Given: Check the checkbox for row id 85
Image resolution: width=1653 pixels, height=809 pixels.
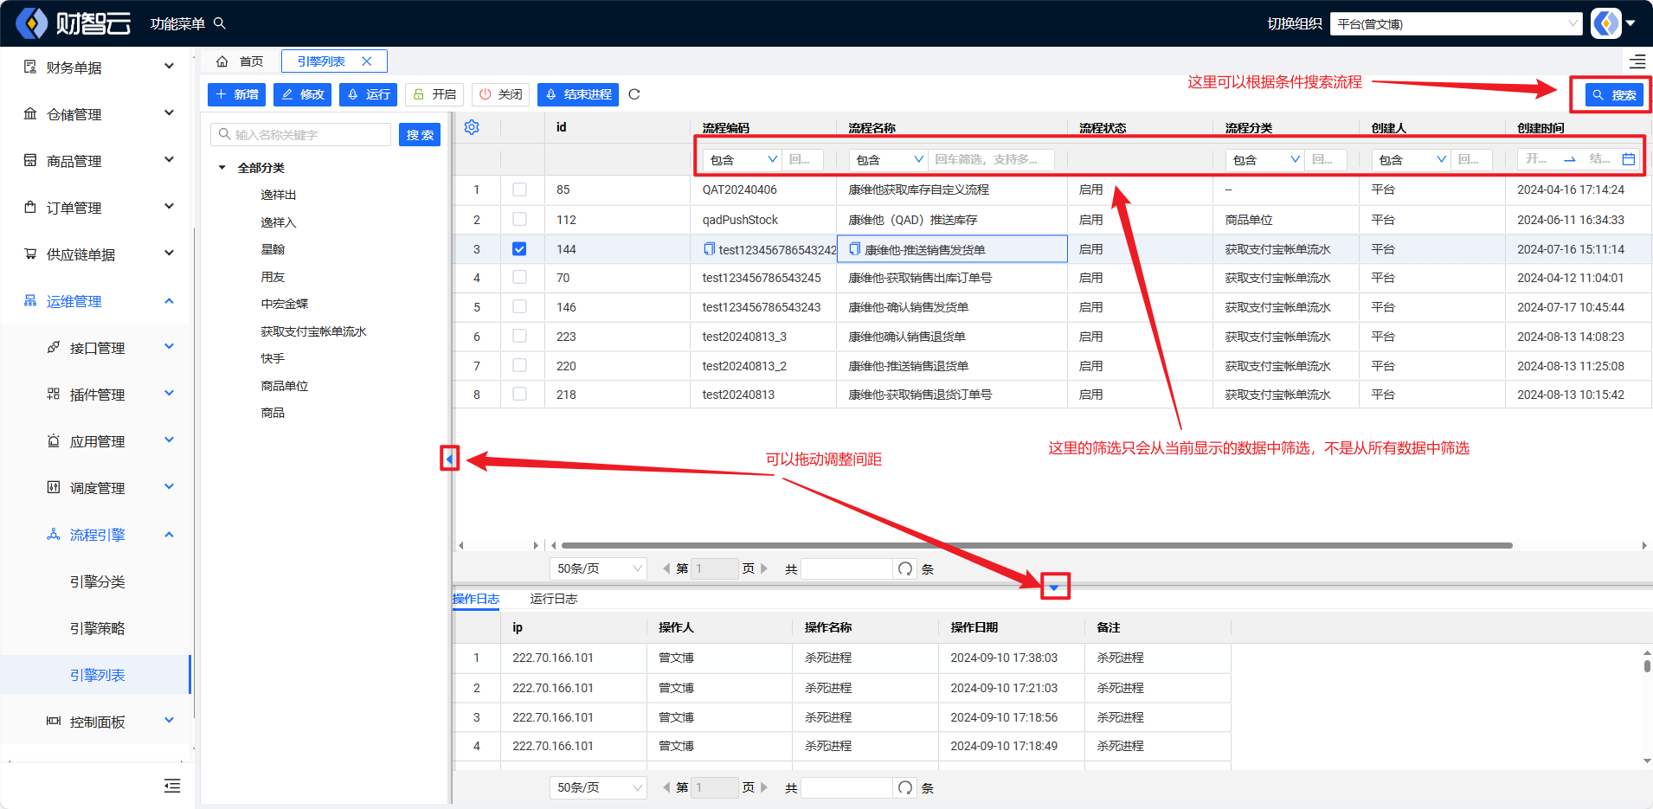Looking at the screenshot, I should click(x=519, y=189).
